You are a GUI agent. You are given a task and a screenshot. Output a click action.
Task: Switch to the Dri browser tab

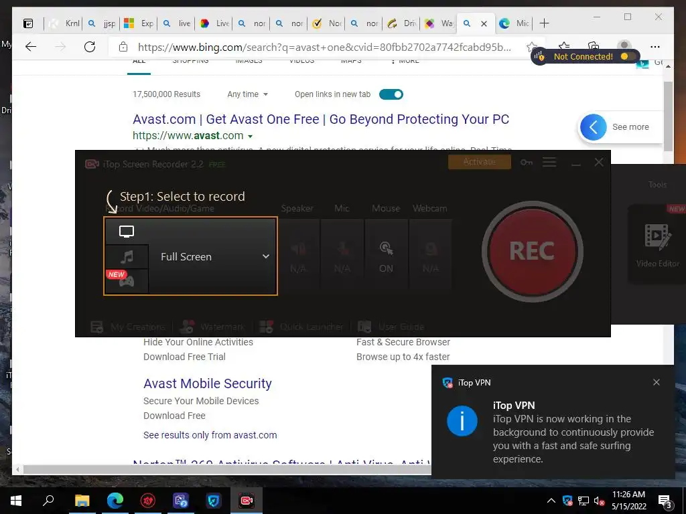402,23
